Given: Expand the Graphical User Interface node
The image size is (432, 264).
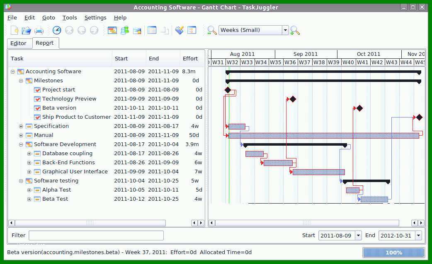Looking at the screenshot, I should [x=29, y=172].
